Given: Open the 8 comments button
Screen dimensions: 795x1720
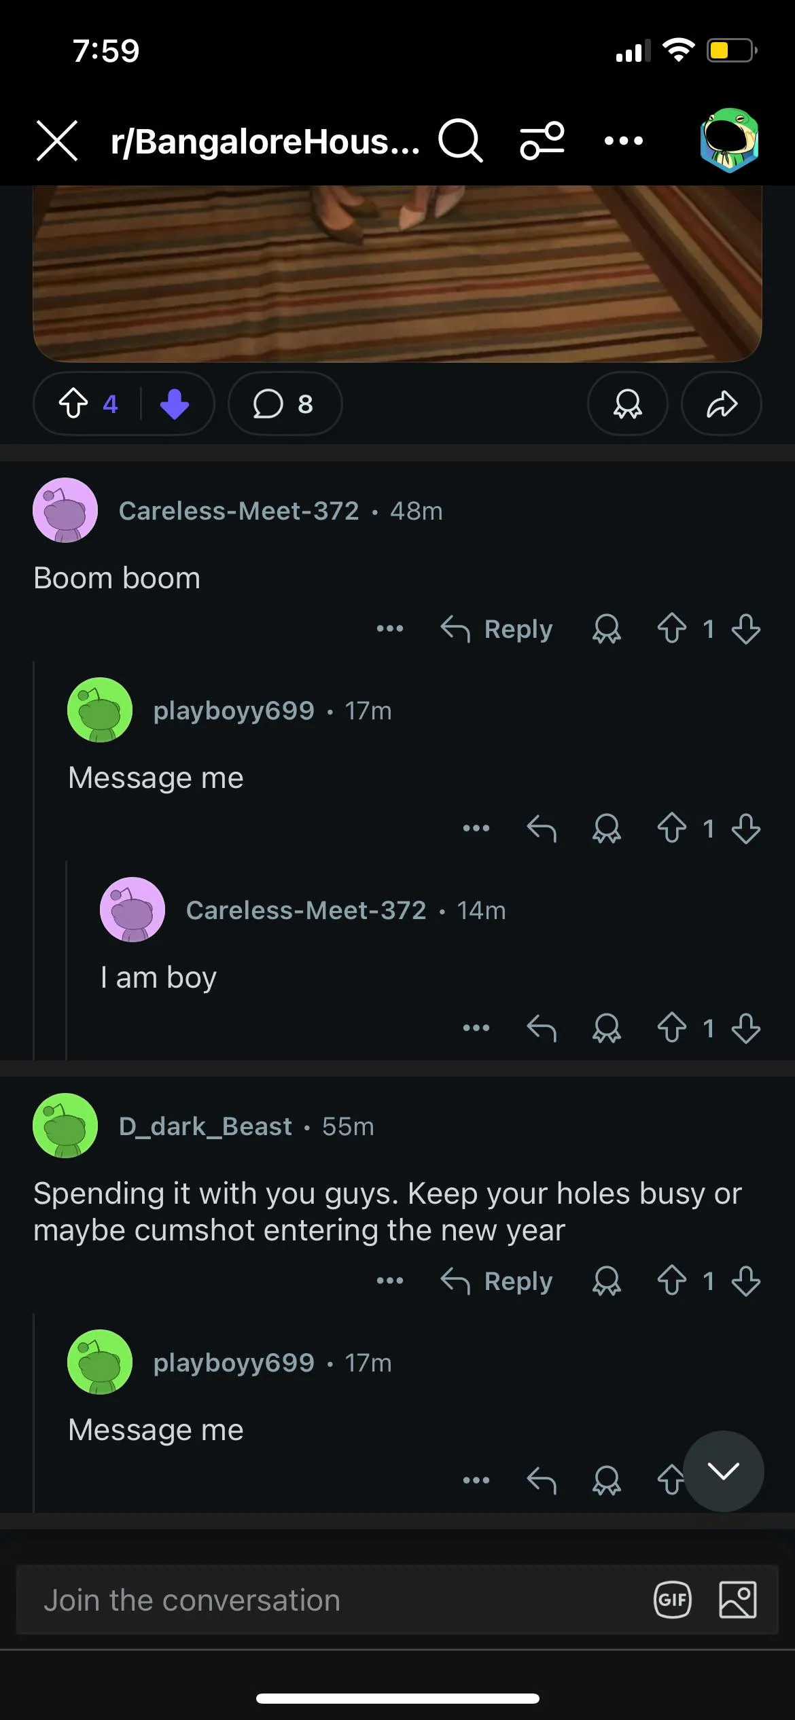Looking at the screenshot, I should 285,404.
